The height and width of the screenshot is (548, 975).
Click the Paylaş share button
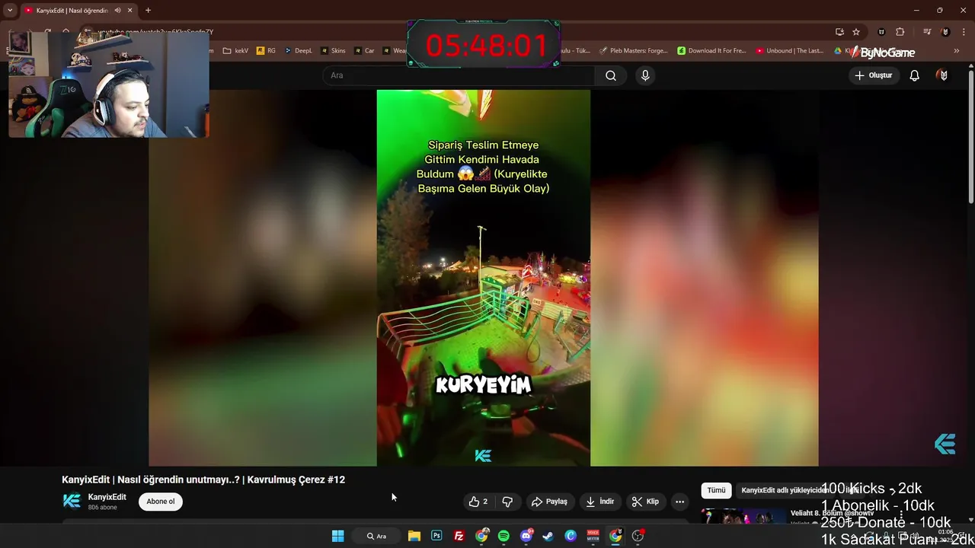tap(549, 502)
